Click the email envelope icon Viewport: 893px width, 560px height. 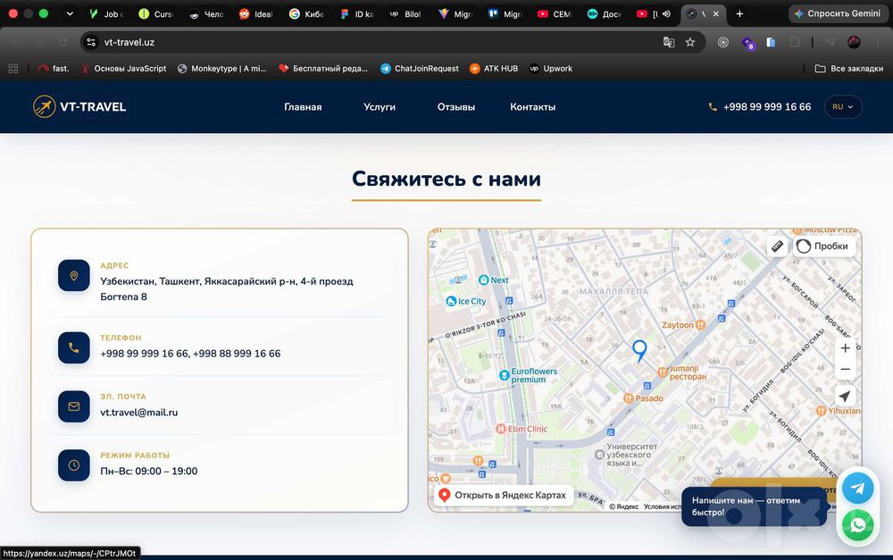tap(74, 406)
